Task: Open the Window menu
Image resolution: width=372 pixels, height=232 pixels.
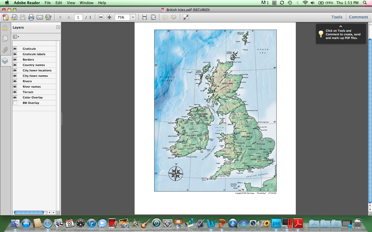Action: [x=87, y=3]
